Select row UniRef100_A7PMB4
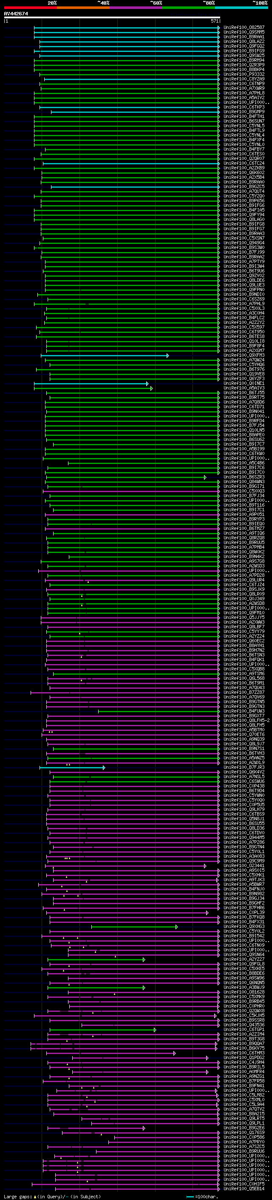The height and width of the screenshot is (1200, 272). [244, 547]
